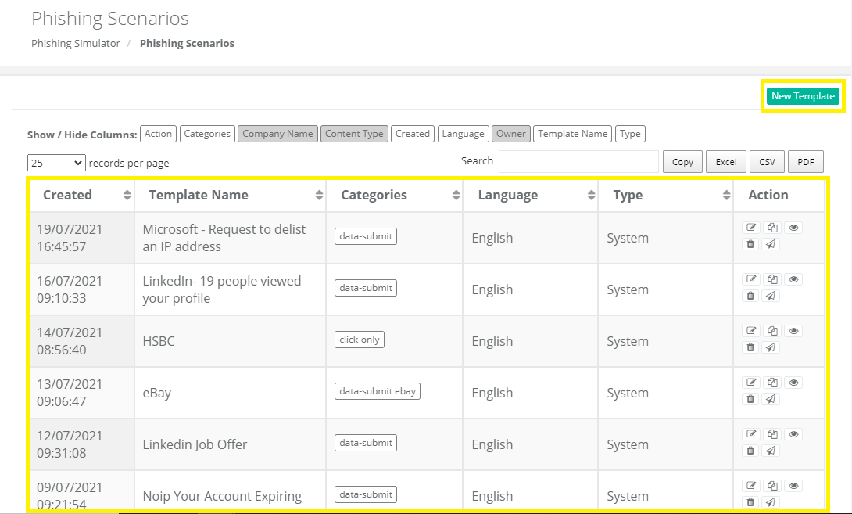Click the Linkedin Job Offer template name
The height and width of the screenshot is (514, 852).
click(x=195, y=444)
